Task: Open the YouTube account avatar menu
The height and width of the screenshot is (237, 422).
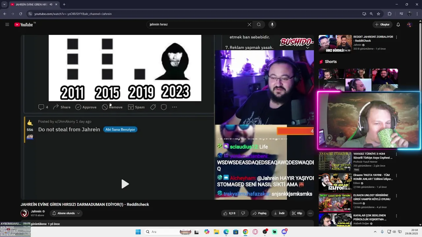Action: [x=409, y=25]
